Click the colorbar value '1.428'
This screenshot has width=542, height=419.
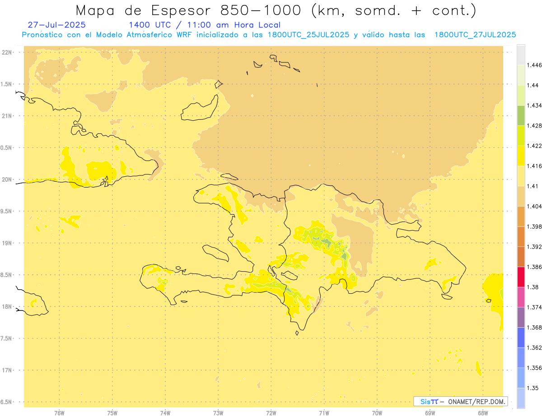point(534,126)
